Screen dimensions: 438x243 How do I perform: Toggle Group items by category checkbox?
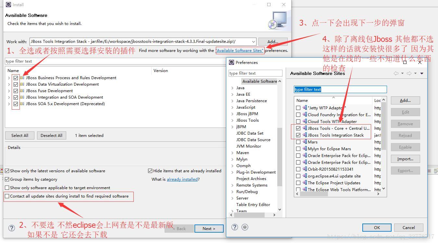(7, 179)
